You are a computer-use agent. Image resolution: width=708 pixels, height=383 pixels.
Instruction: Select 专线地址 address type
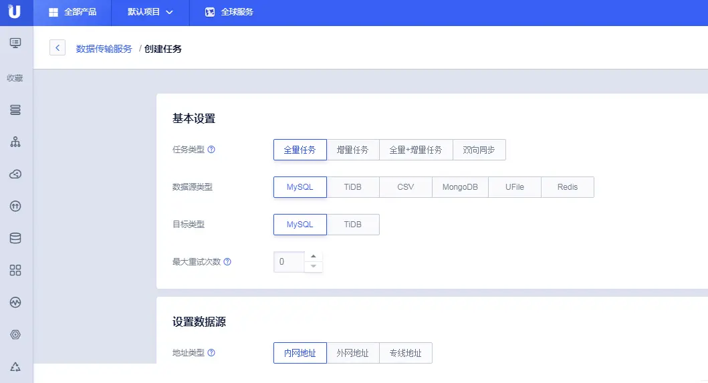[x=405, y=353]
